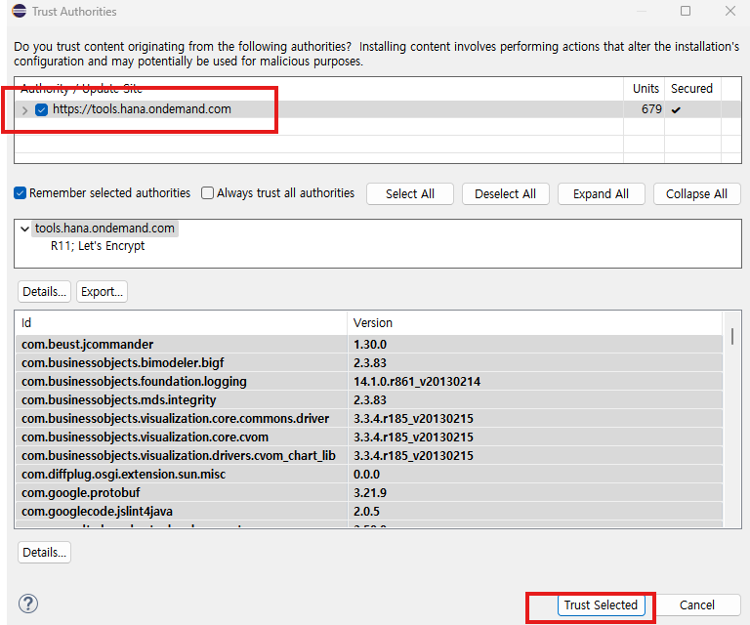Select com.businessobjects.mds.integrity row
Screen dimensions: 750x625
coord(369,399)
